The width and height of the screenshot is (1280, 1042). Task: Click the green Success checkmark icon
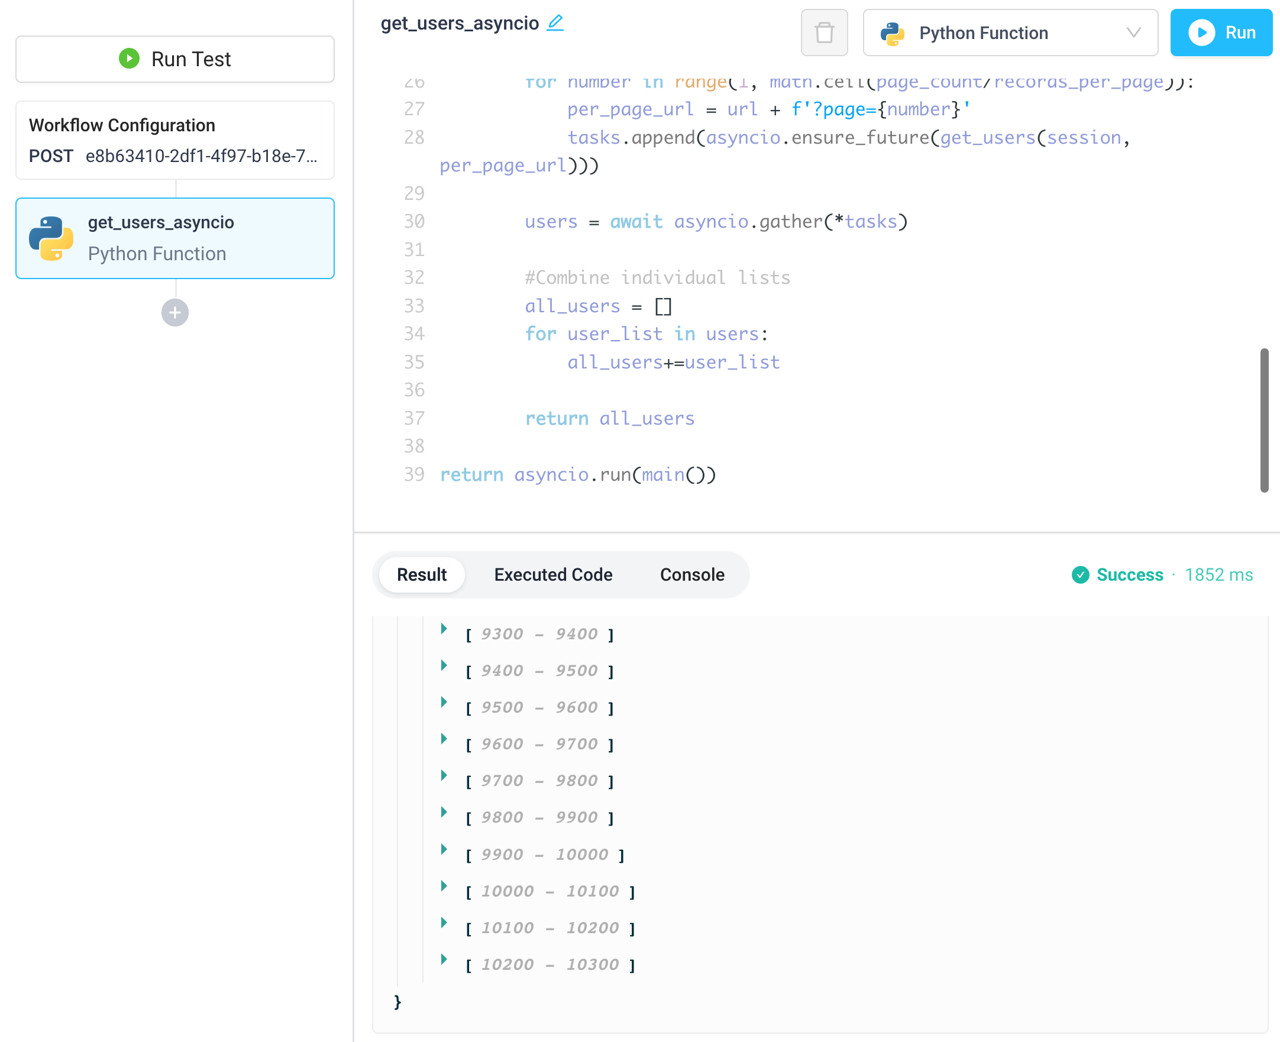click(1081, 574)
